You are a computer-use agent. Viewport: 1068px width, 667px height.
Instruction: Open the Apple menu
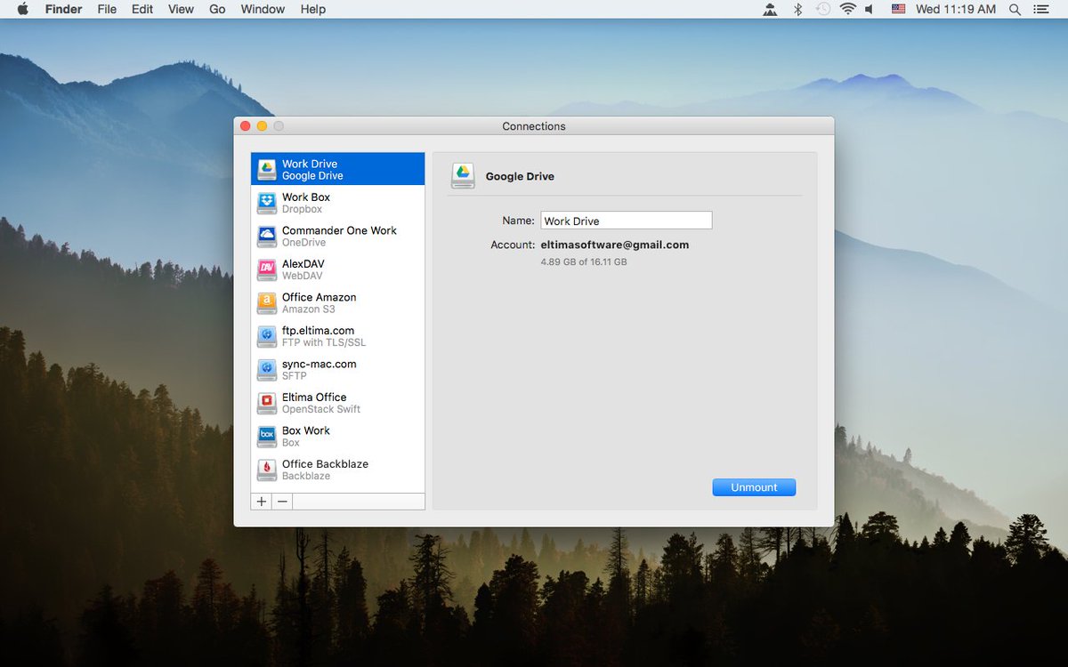coord(23,9)
